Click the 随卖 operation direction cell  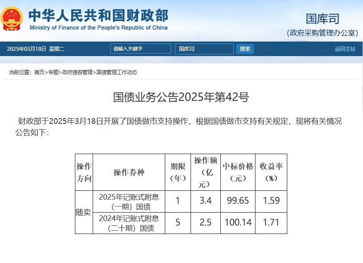pos(84,212)
